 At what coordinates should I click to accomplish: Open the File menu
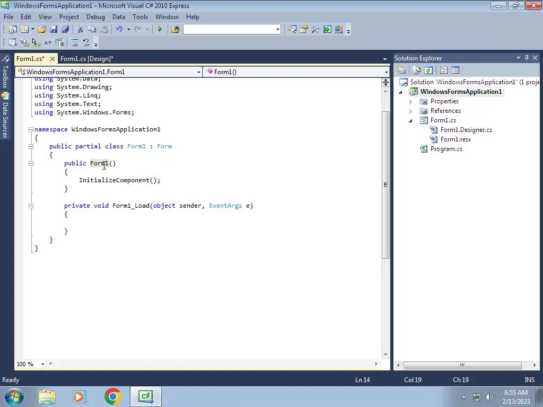[x=8, y=16]
